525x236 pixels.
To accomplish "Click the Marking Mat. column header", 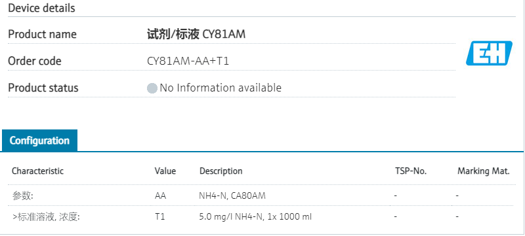I will pyautogui.click(x=484, y=171).
